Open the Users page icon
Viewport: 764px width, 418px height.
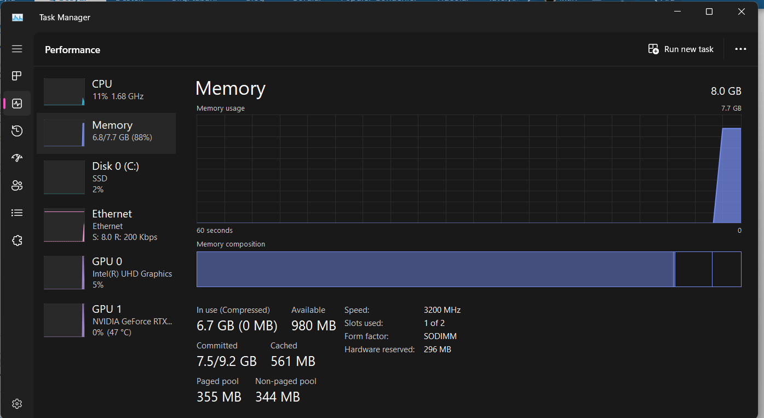coord(17,186)
